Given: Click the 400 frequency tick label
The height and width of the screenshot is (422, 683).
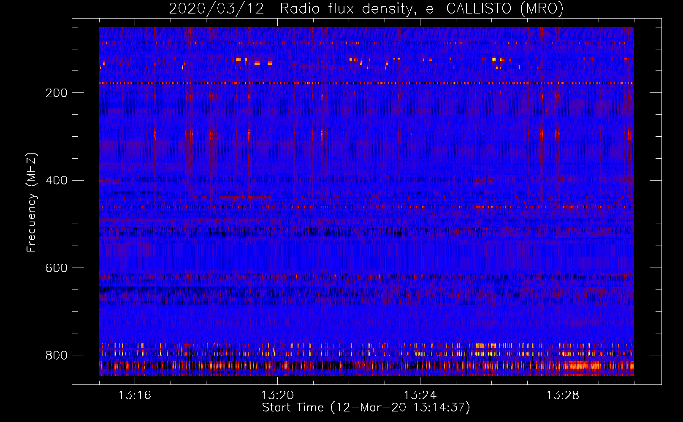Looking at the screenshot, I should point(57,181).
